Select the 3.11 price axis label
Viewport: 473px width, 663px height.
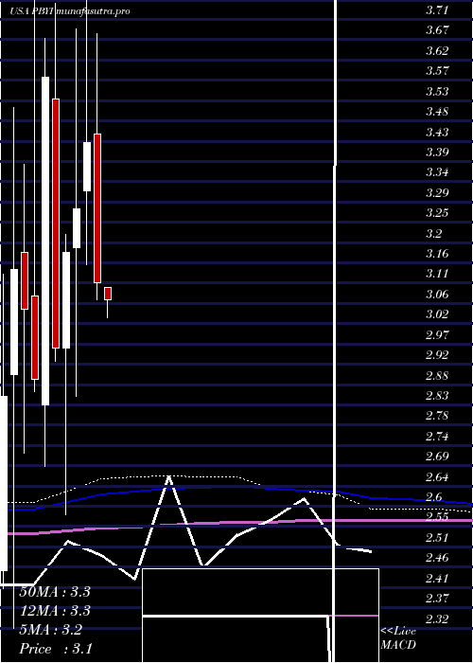(x=437, y=274)
